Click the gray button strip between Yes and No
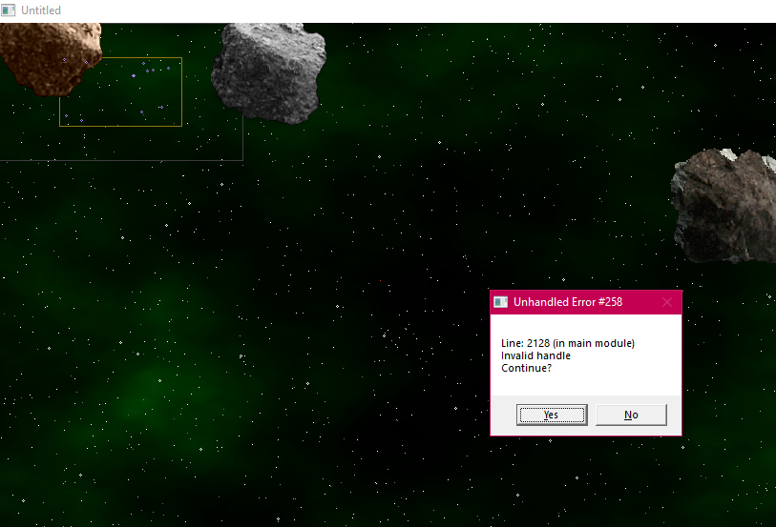776x527 pixels. (x=592, y=415)
